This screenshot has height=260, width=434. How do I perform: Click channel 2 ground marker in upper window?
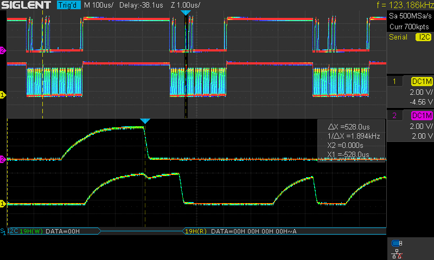coord(3,50)
